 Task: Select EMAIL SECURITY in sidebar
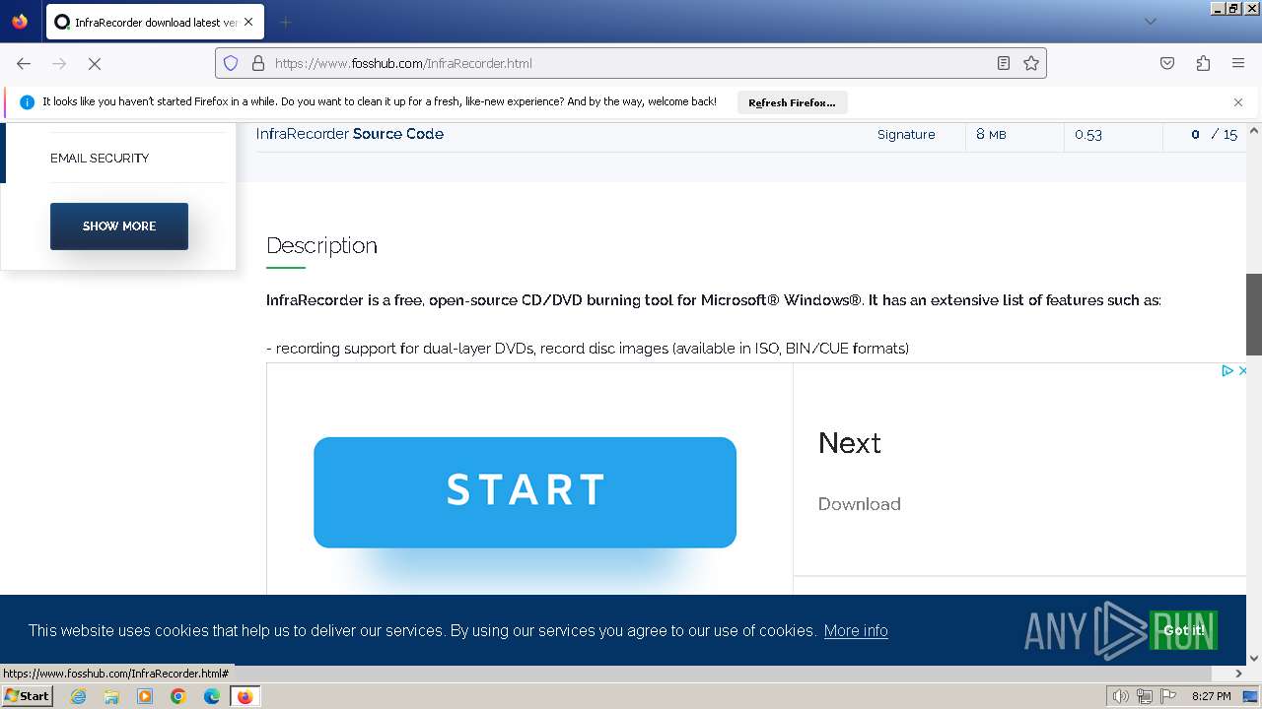point(100,158)
